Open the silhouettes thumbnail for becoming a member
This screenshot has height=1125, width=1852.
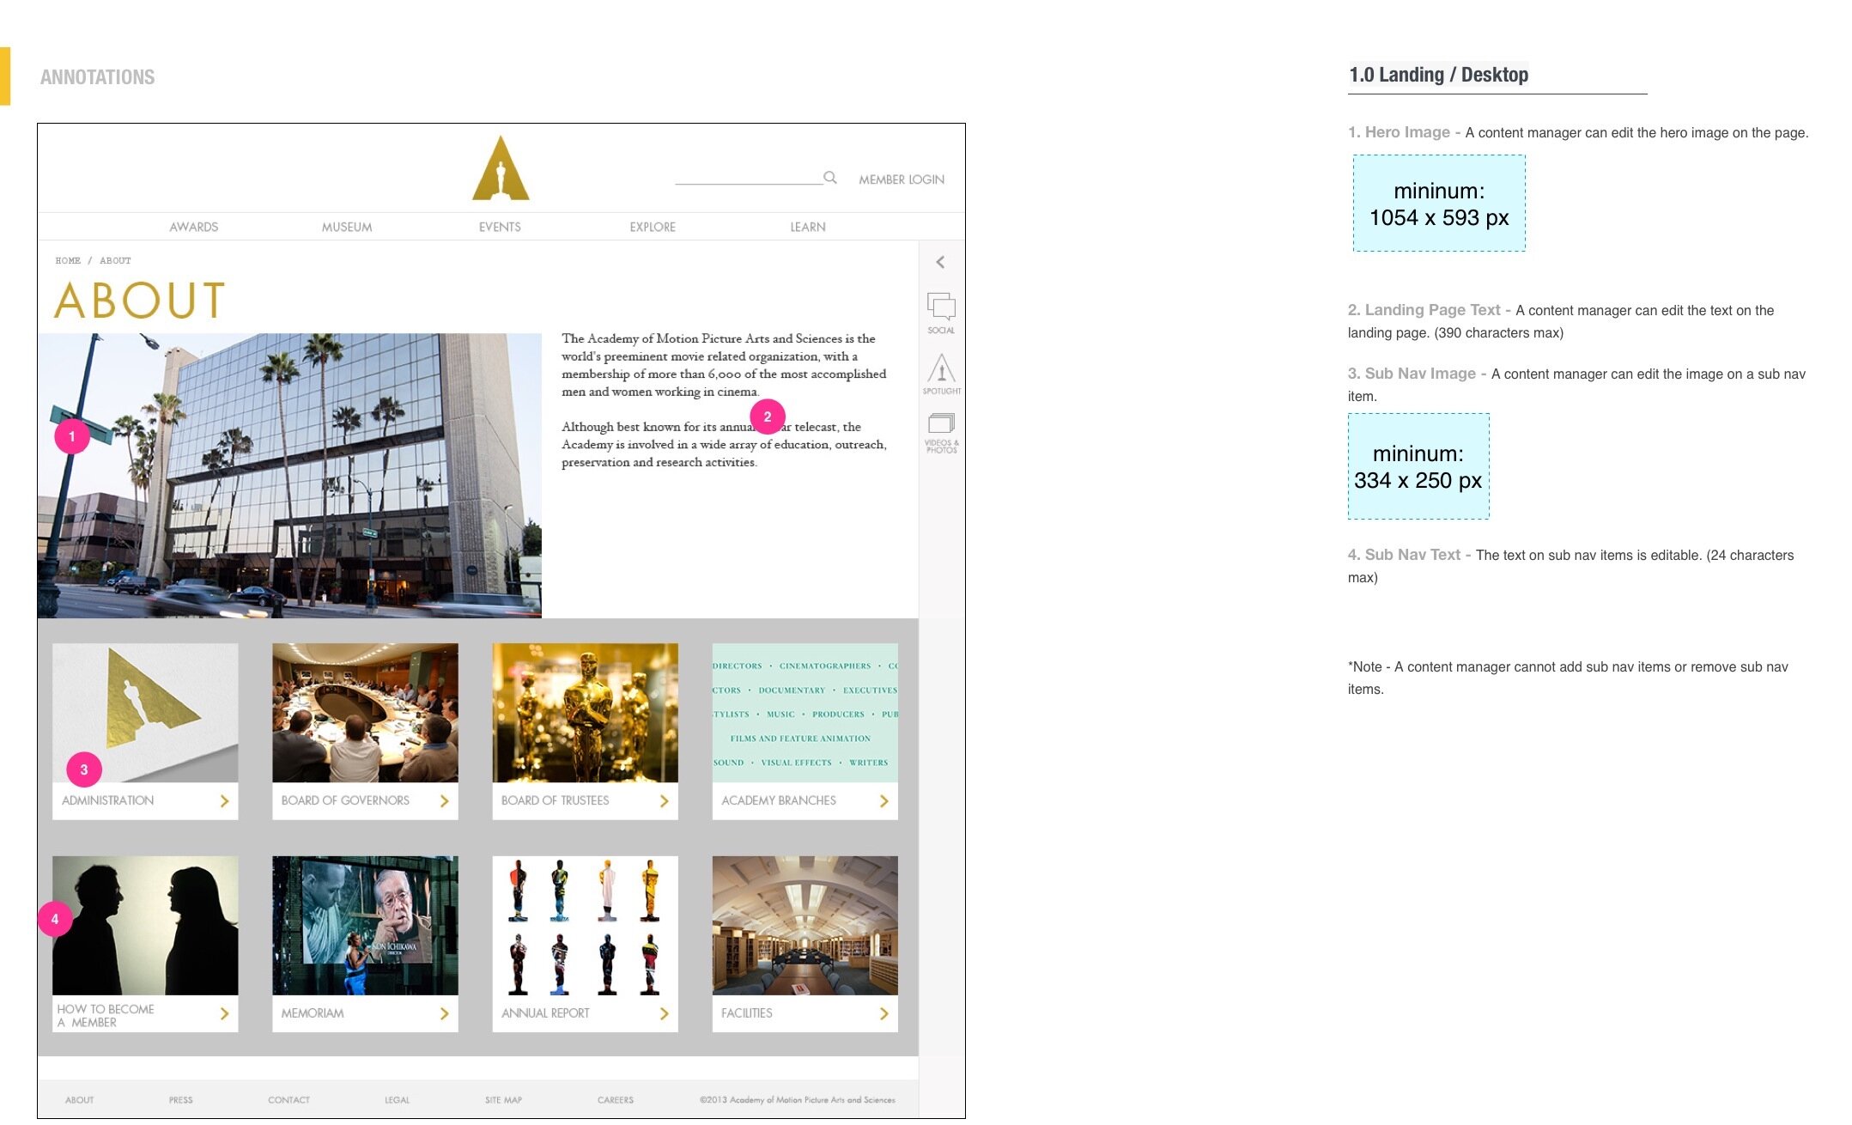[x=145, y=926]
